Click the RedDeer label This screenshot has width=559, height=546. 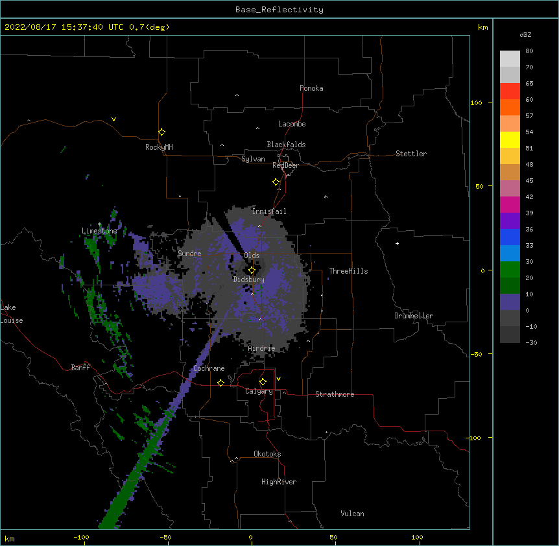click(285, 165)
